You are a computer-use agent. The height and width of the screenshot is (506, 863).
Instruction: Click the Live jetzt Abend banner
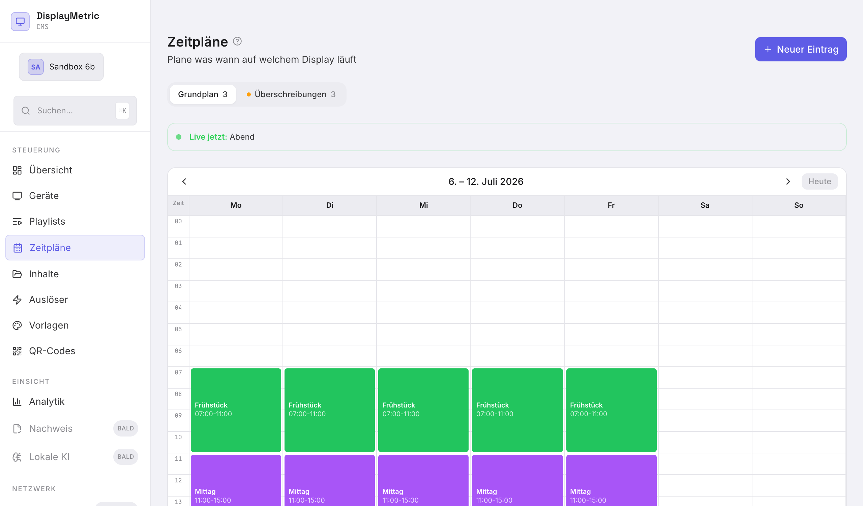pyautogui.click(x=507, y=137)
